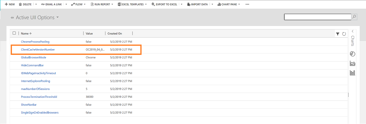This screenshot has width=366, height=124.
Task: Click the Run Report icon
Action: [x=92, y=4]
